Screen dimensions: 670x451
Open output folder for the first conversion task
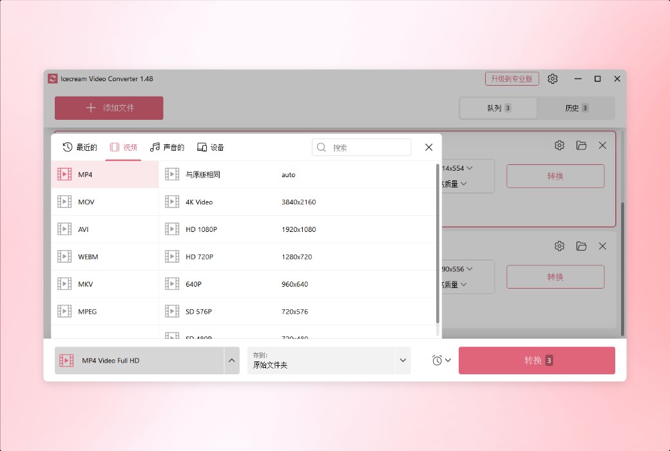[581, 145]
